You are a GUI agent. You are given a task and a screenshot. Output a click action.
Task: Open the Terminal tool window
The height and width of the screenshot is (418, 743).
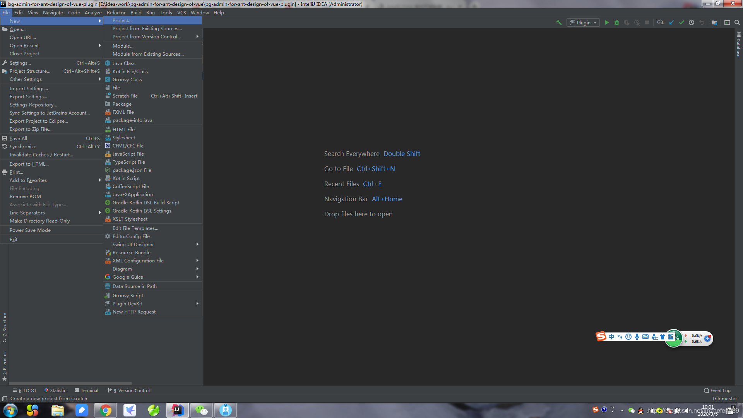coord(86,391)
